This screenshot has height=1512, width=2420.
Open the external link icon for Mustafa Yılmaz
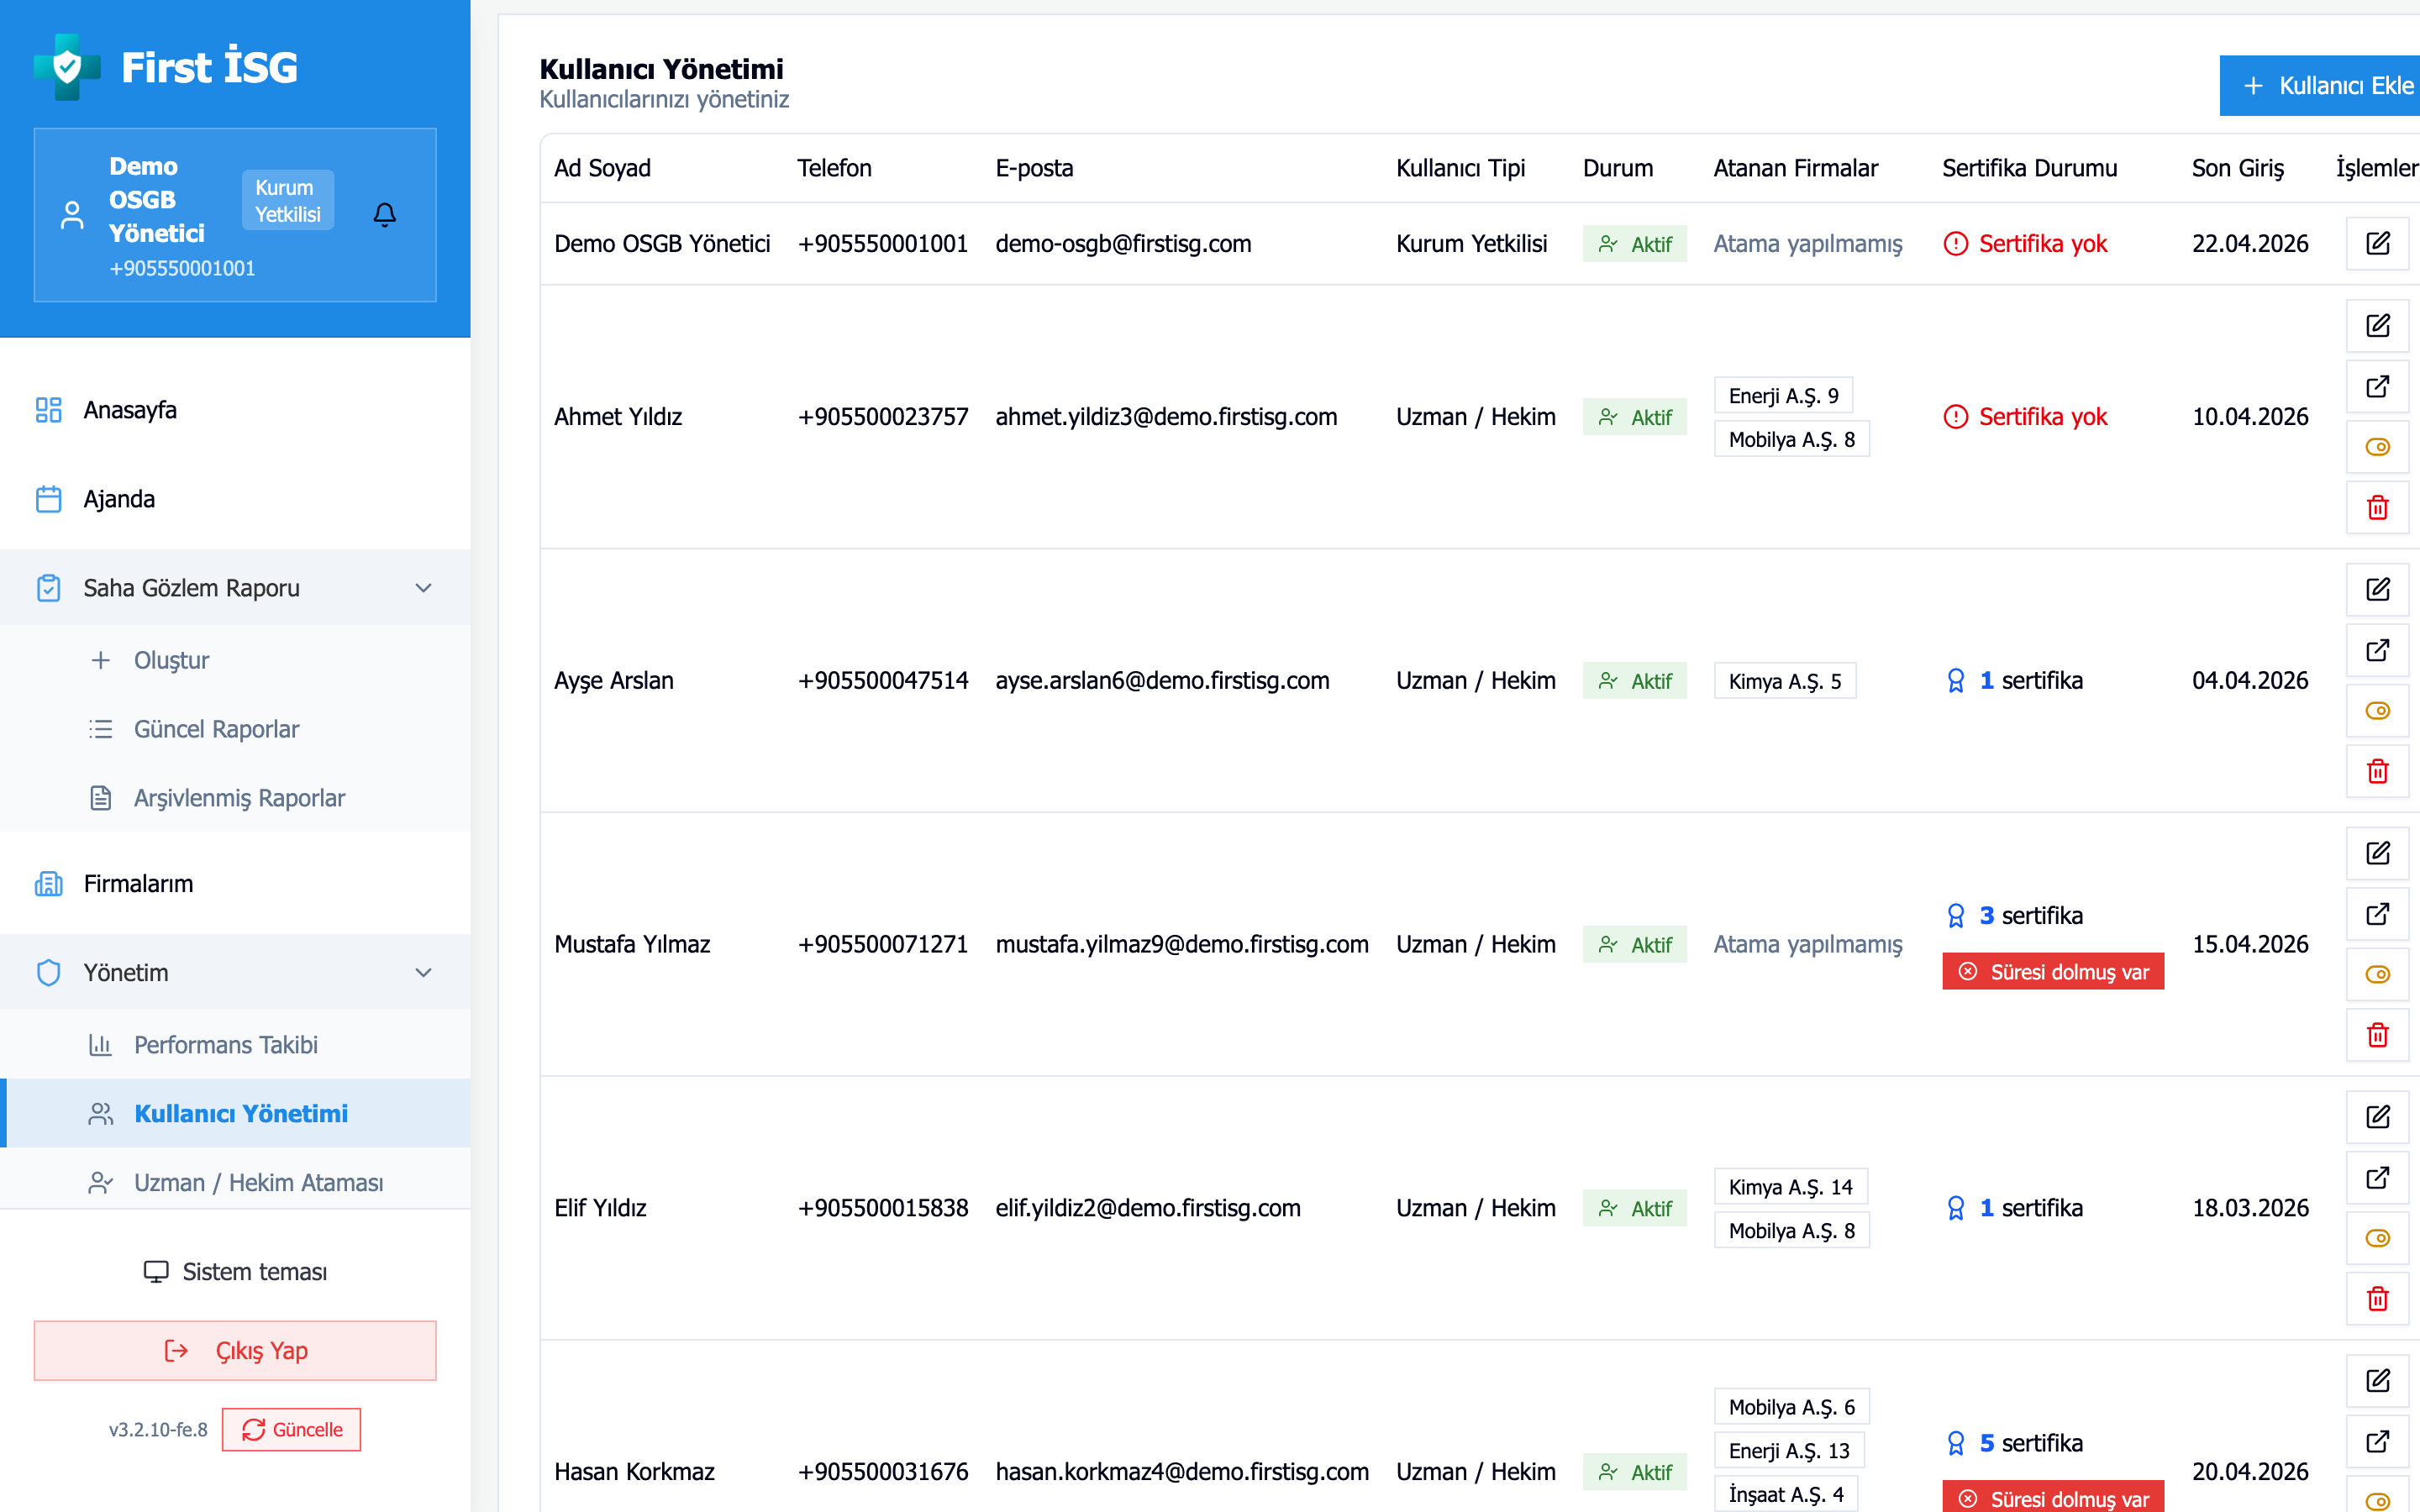point(2377,914)
